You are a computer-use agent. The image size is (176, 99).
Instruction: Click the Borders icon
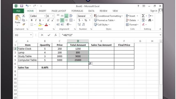point(32,24)
